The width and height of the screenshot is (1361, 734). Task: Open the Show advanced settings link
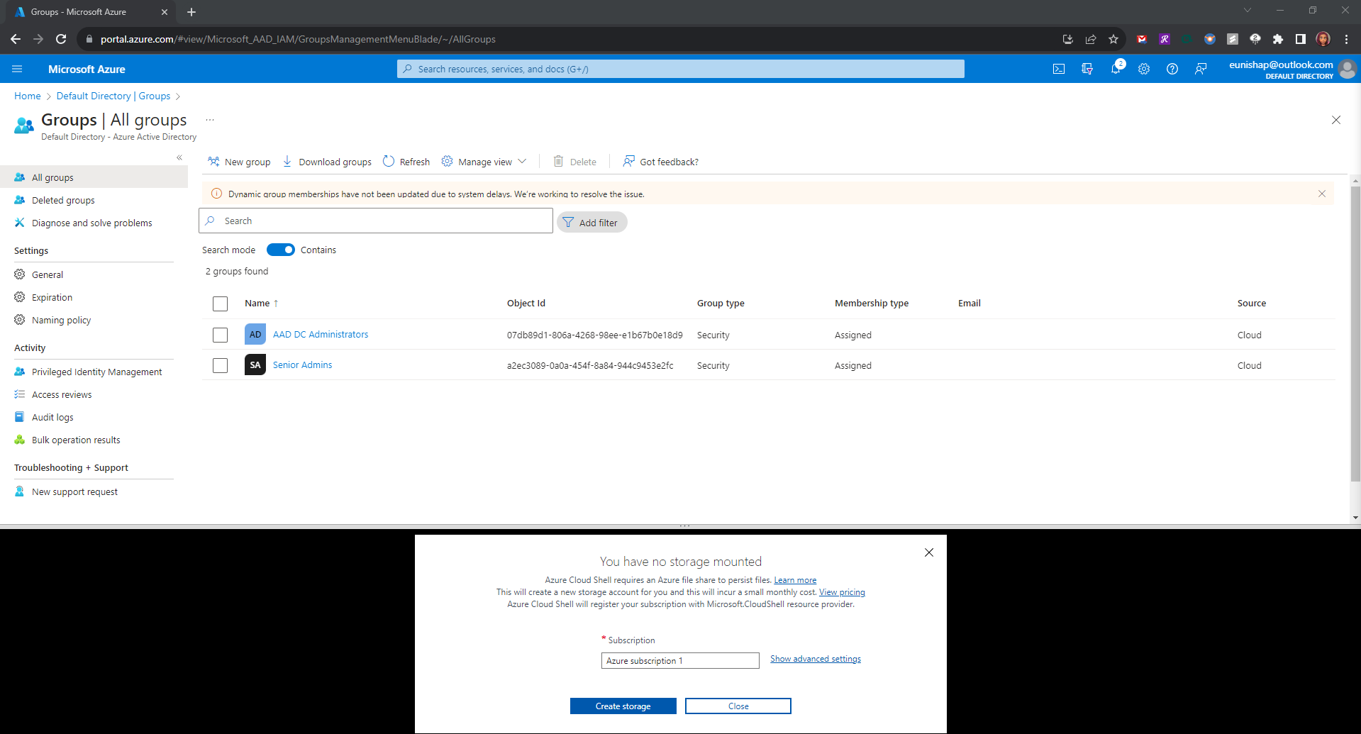coord(816,659)
